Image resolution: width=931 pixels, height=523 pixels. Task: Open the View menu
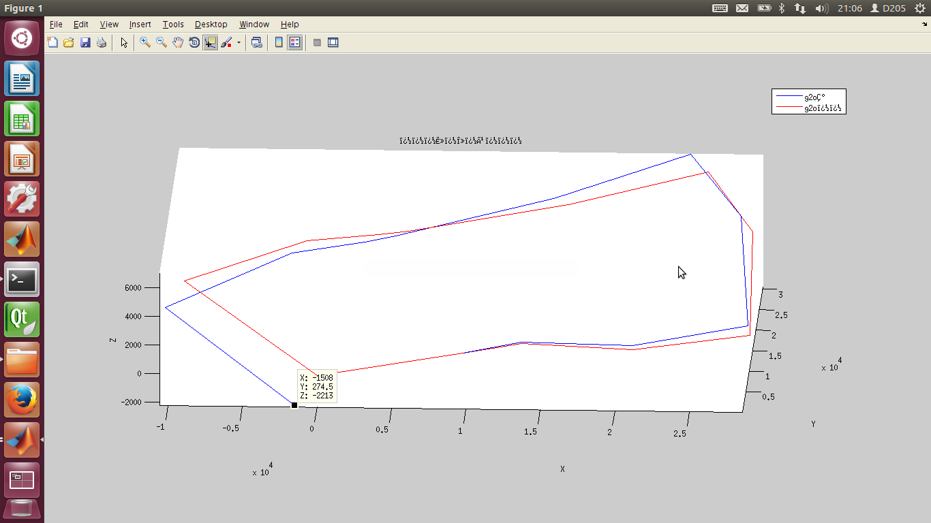(x=109, y=24)
